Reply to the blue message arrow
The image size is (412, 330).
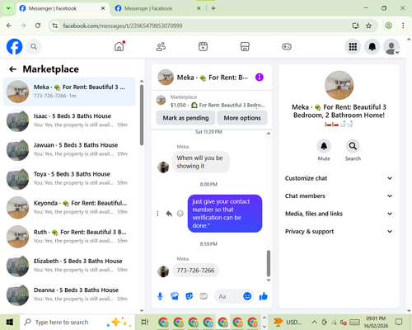[x=169, y=214]
